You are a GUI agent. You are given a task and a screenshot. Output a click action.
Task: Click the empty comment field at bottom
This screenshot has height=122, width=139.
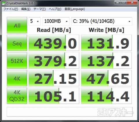[x=69, y=112]
